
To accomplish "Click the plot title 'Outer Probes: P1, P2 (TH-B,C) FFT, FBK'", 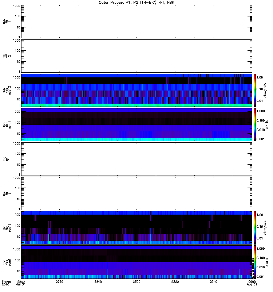I will point(136,3).
